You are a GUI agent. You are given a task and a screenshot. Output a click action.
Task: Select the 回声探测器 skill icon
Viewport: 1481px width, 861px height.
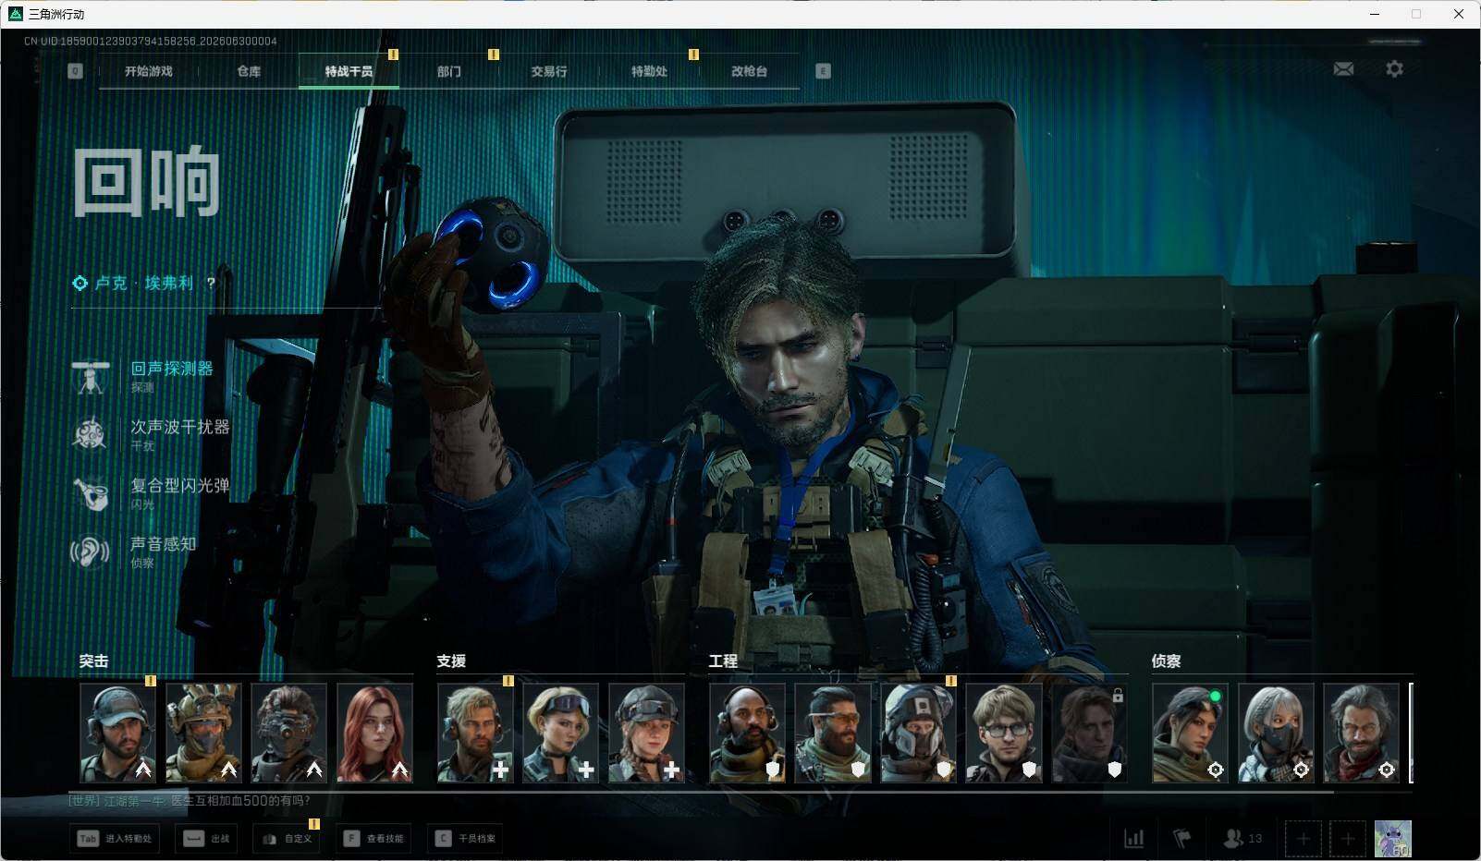coord(91,376)
